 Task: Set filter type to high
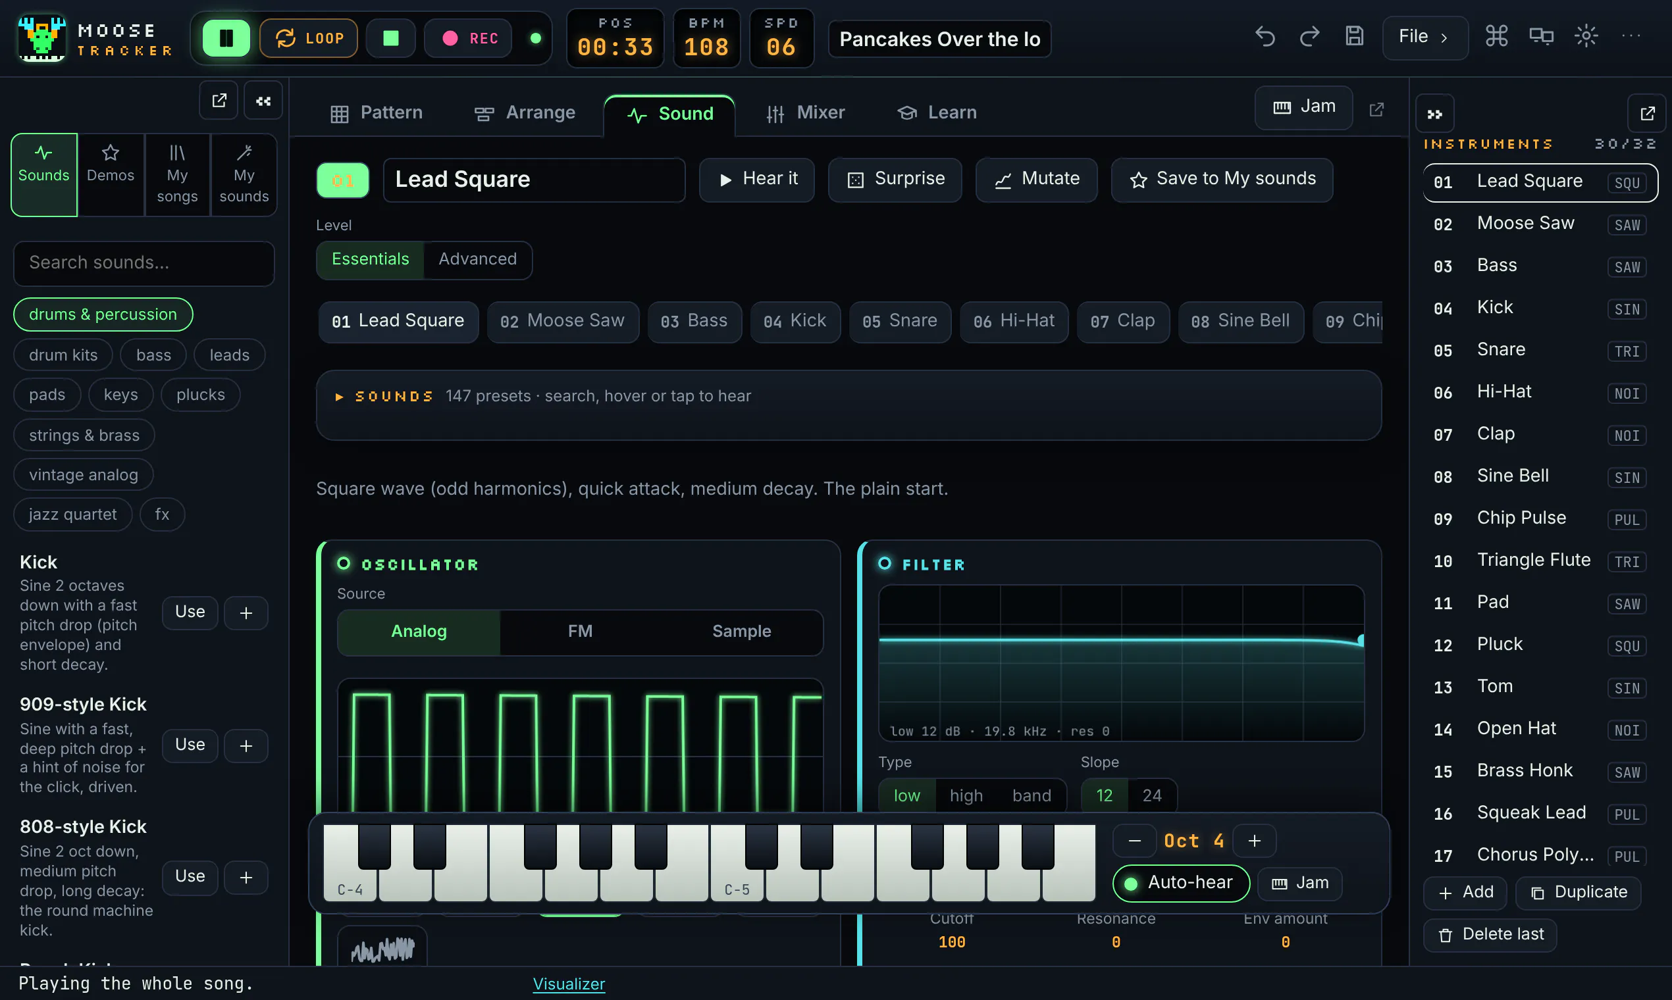click(966, 796)
